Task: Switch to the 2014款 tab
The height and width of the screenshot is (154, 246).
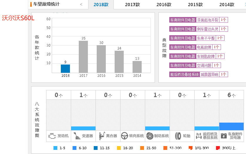Action: click(227, 4)
